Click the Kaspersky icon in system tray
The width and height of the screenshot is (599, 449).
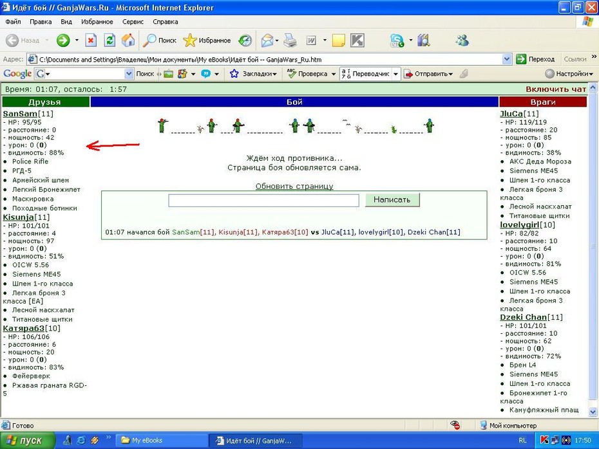tap(544, 440)
